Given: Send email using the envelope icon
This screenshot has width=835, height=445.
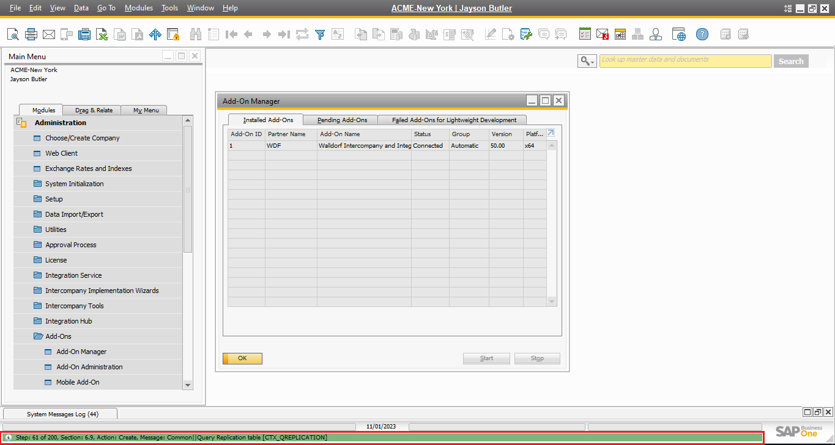Looking at the screenshot, I should [x=49, y=34].
